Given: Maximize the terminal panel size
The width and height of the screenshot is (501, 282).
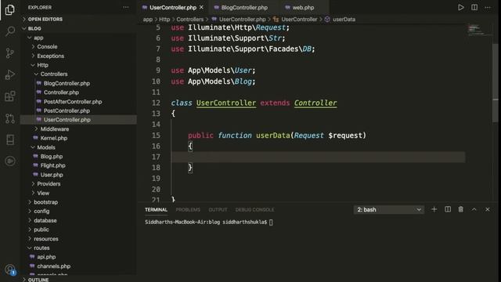Looking at the screenshot, I should click(474, 209).
